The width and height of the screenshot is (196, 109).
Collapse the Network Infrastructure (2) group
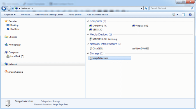point(88,44)
